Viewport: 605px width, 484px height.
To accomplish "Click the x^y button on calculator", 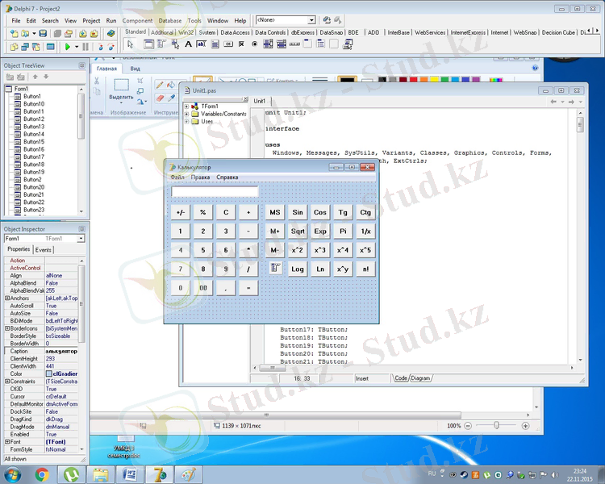I will 343,269.
